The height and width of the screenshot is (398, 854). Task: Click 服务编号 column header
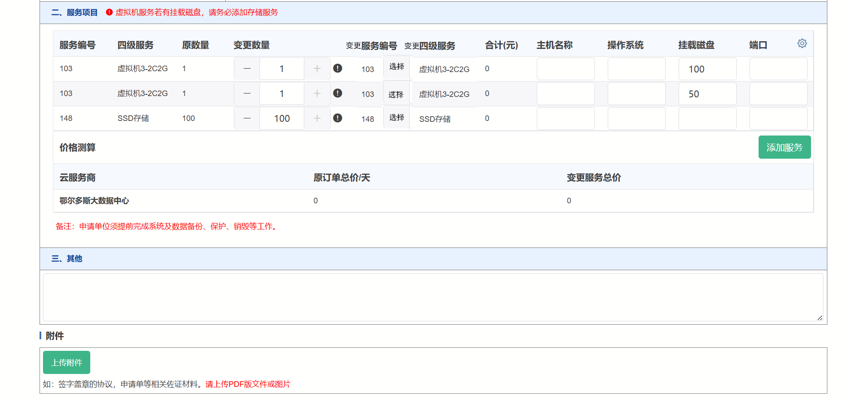pyautogui.click(x=77, y=45)
